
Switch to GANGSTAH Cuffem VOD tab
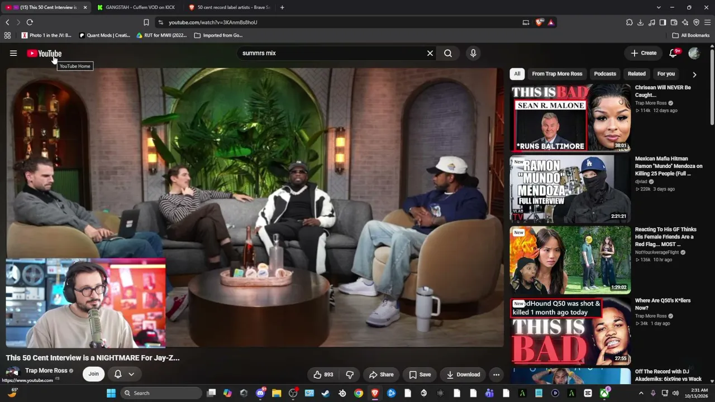coord(137,7)
